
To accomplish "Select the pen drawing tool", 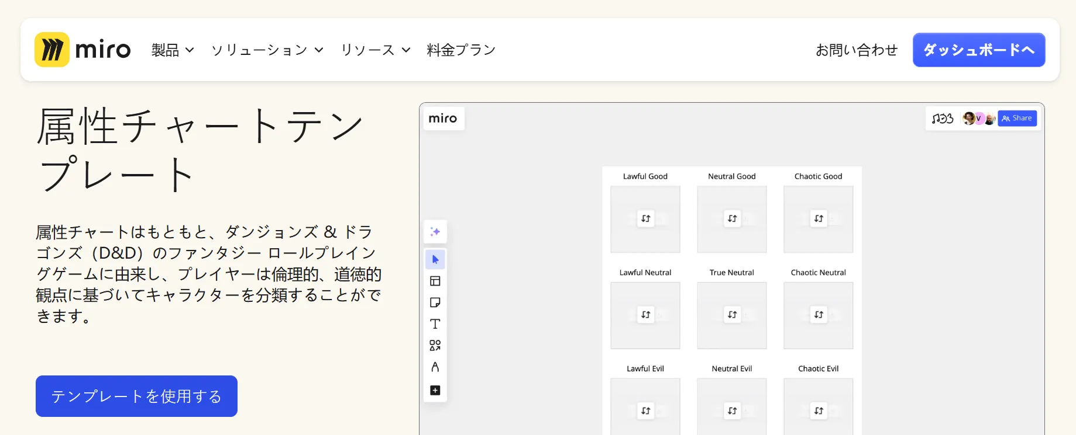I will coord(435,367).
